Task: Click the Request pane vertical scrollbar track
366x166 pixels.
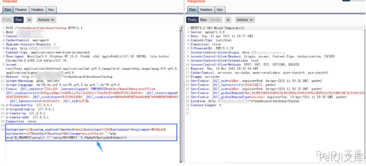Action: point(182,97)
